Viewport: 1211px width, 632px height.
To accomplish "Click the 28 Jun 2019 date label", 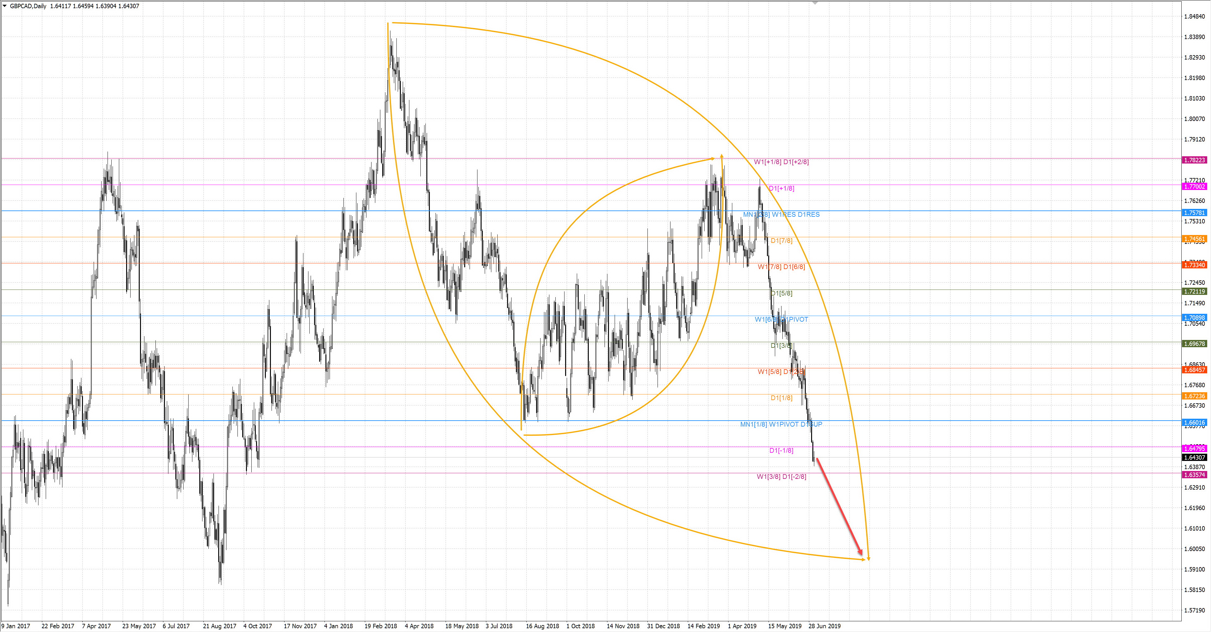I will click(824, 626).
